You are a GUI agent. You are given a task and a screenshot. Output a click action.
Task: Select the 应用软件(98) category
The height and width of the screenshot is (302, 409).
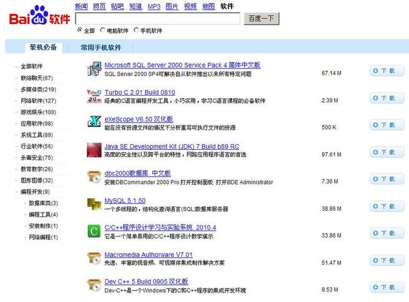[x=36, y=123]
